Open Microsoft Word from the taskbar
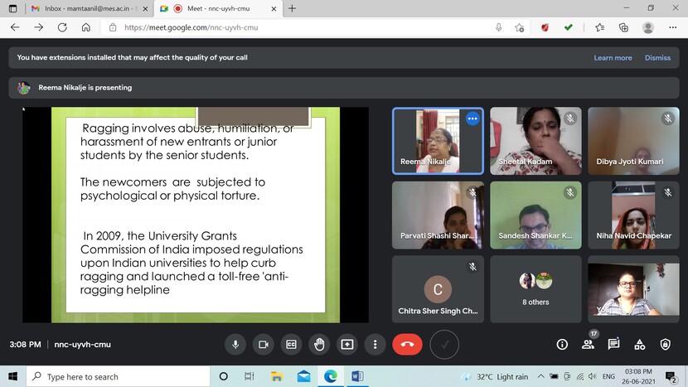This screenshot has width=688, height=387. coord(356,376)
